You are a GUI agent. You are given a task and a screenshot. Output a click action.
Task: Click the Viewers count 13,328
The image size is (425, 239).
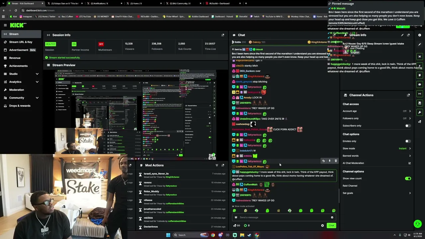[129, 43]
